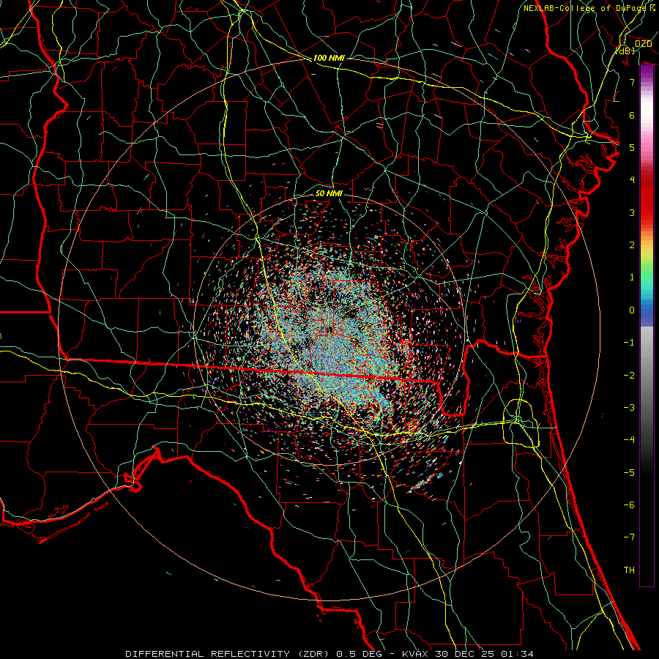Click the "-4" value on the color scale
This screenshot has height=659, width=659.
click(x=629, y=440)
